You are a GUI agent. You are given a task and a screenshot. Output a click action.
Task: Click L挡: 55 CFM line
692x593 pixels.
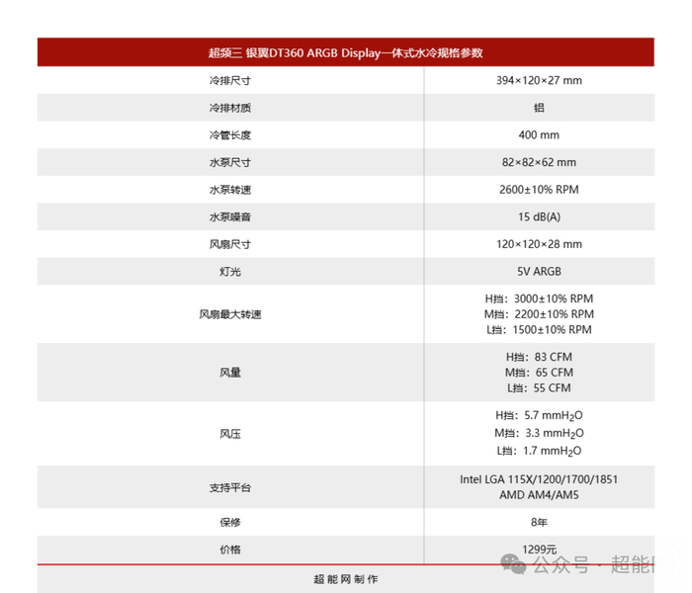pyautogui.click(x=539, y=387)
